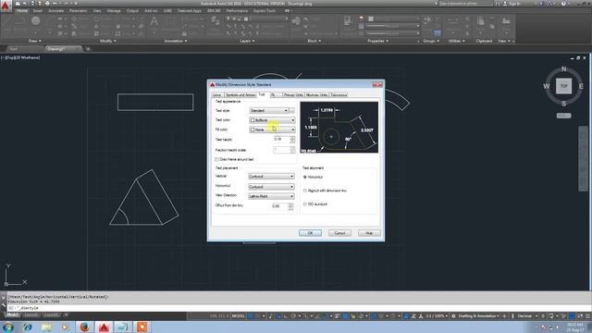The width and height of the screenshot is (592, 333).
Task: Select Aligned with dimension line radio
Action: [x=305, y=191]
